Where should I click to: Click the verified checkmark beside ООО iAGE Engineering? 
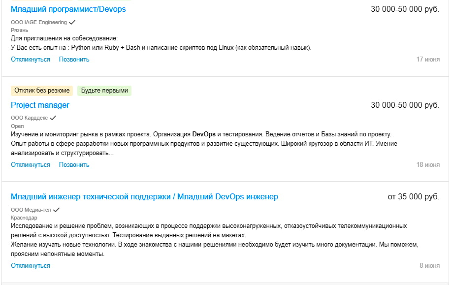pos(72,22)
